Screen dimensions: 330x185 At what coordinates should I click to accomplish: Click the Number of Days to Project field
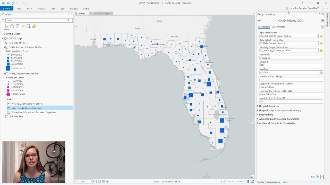click(x=291, y=80)
